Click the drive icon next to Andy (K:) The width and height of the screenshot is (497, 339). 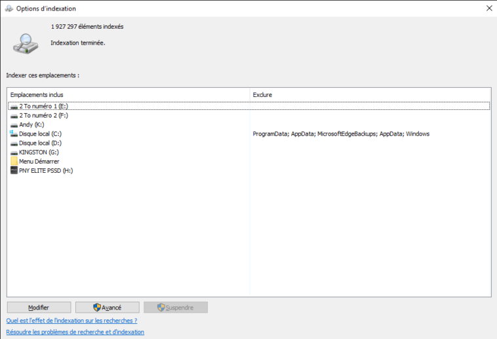click(x=14, y=125)
